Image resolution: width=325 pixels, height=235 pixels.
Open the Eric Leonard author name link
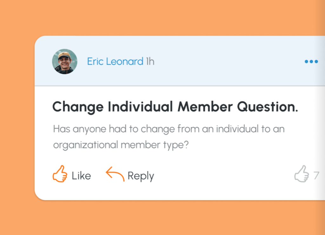pyautogui.click(x=115, y=62)
